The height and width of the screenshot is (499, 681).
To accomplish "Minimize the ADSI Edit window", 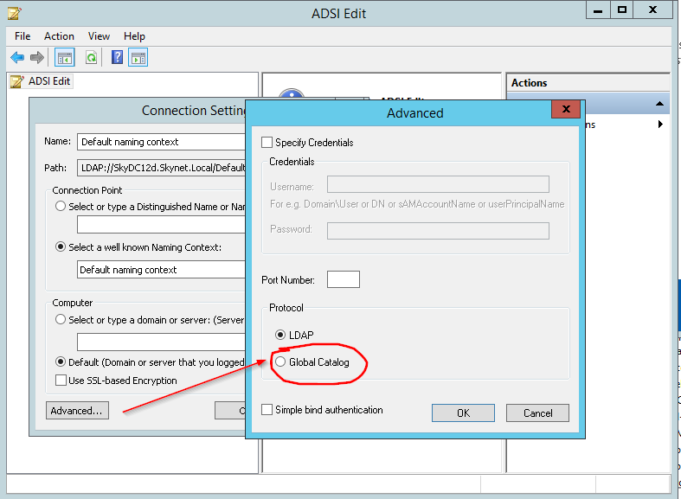I will tap(598, 10).
